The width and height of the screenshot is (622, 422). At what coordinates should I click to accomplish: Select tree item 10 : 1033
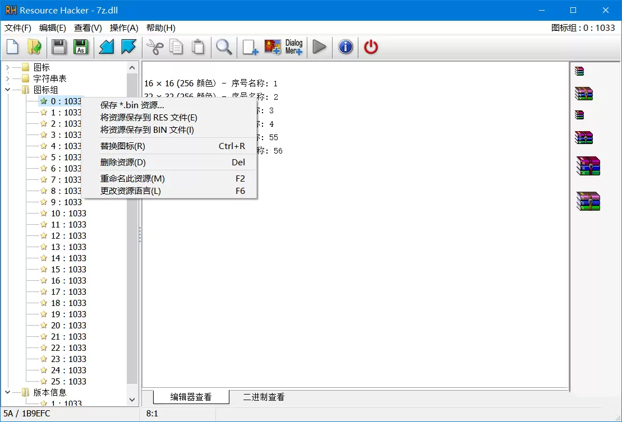(68, 213)
